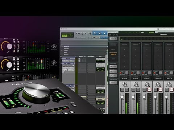The width and height of the screenshot is (174, 130).
Task: Open the A MON L/R output selector
Action: 100,66
